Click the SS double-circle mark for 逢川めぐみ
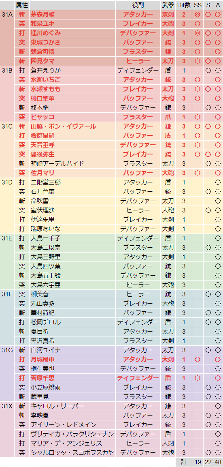The height and width of the screenshot is (467, 223). pyautogui.click(x=198, y=33)
